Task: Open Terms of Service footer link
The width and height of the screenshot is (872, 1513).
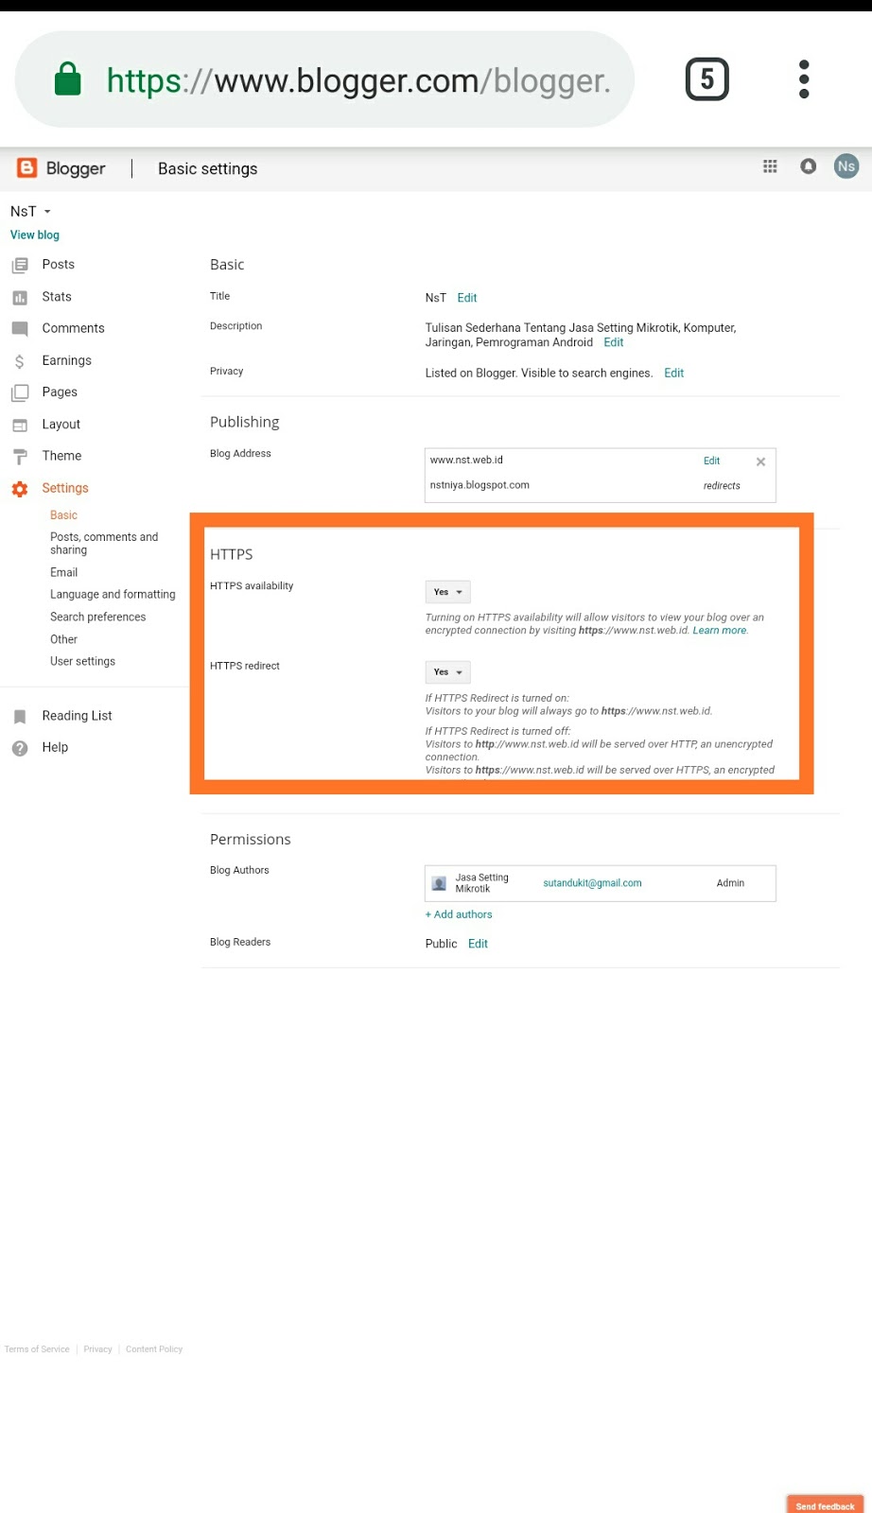Action: point(37,1349)
